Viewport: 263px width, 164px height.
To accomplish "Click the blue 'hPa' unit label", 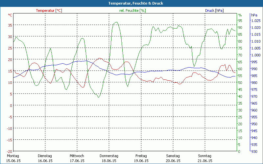I will tap(254, 15).
